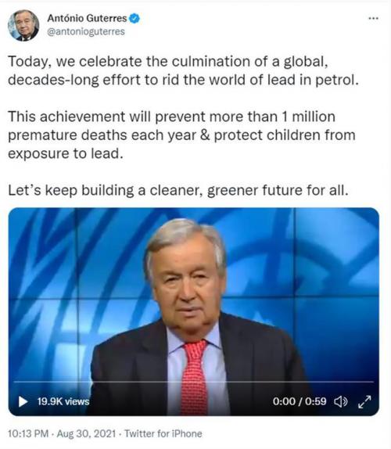Click the Aug 30, 2021 date

86,433
